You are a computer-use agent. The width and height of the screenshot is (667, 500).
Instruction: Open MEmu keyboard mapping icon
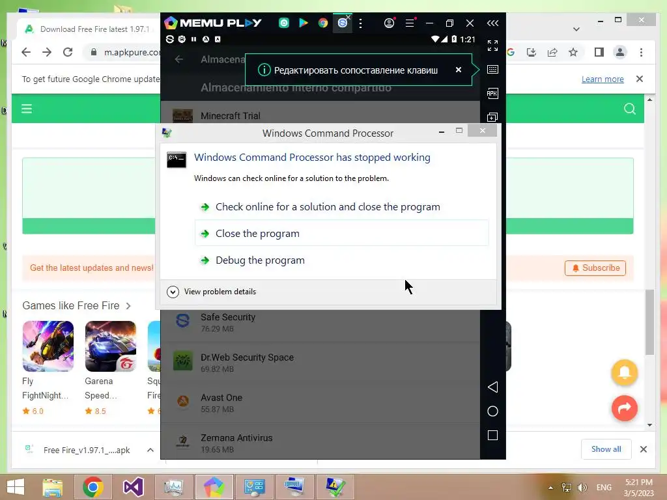492,69
